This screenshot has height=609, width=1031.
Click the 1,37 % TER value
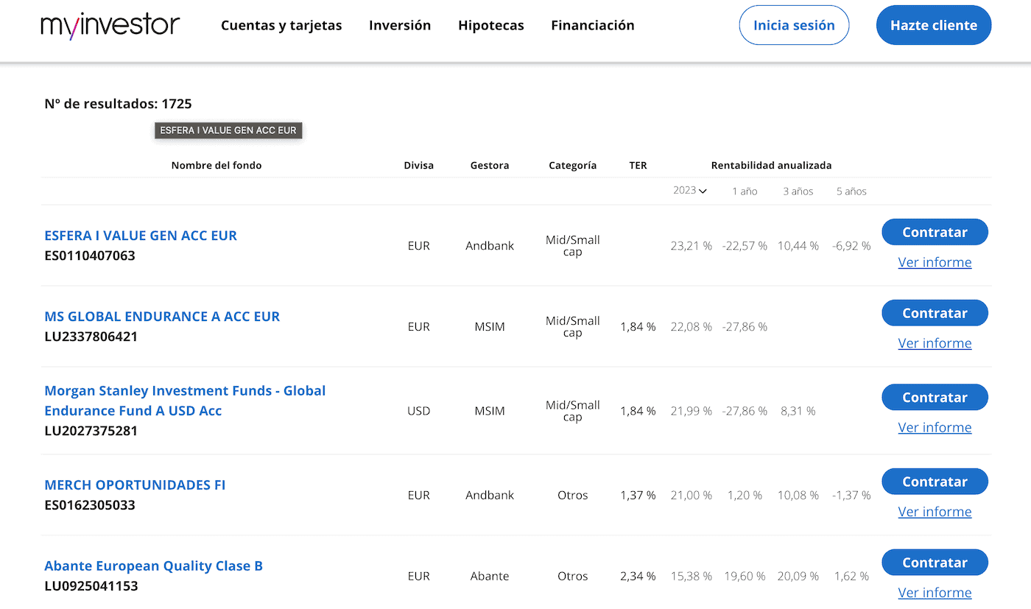[x=638, y=496]
